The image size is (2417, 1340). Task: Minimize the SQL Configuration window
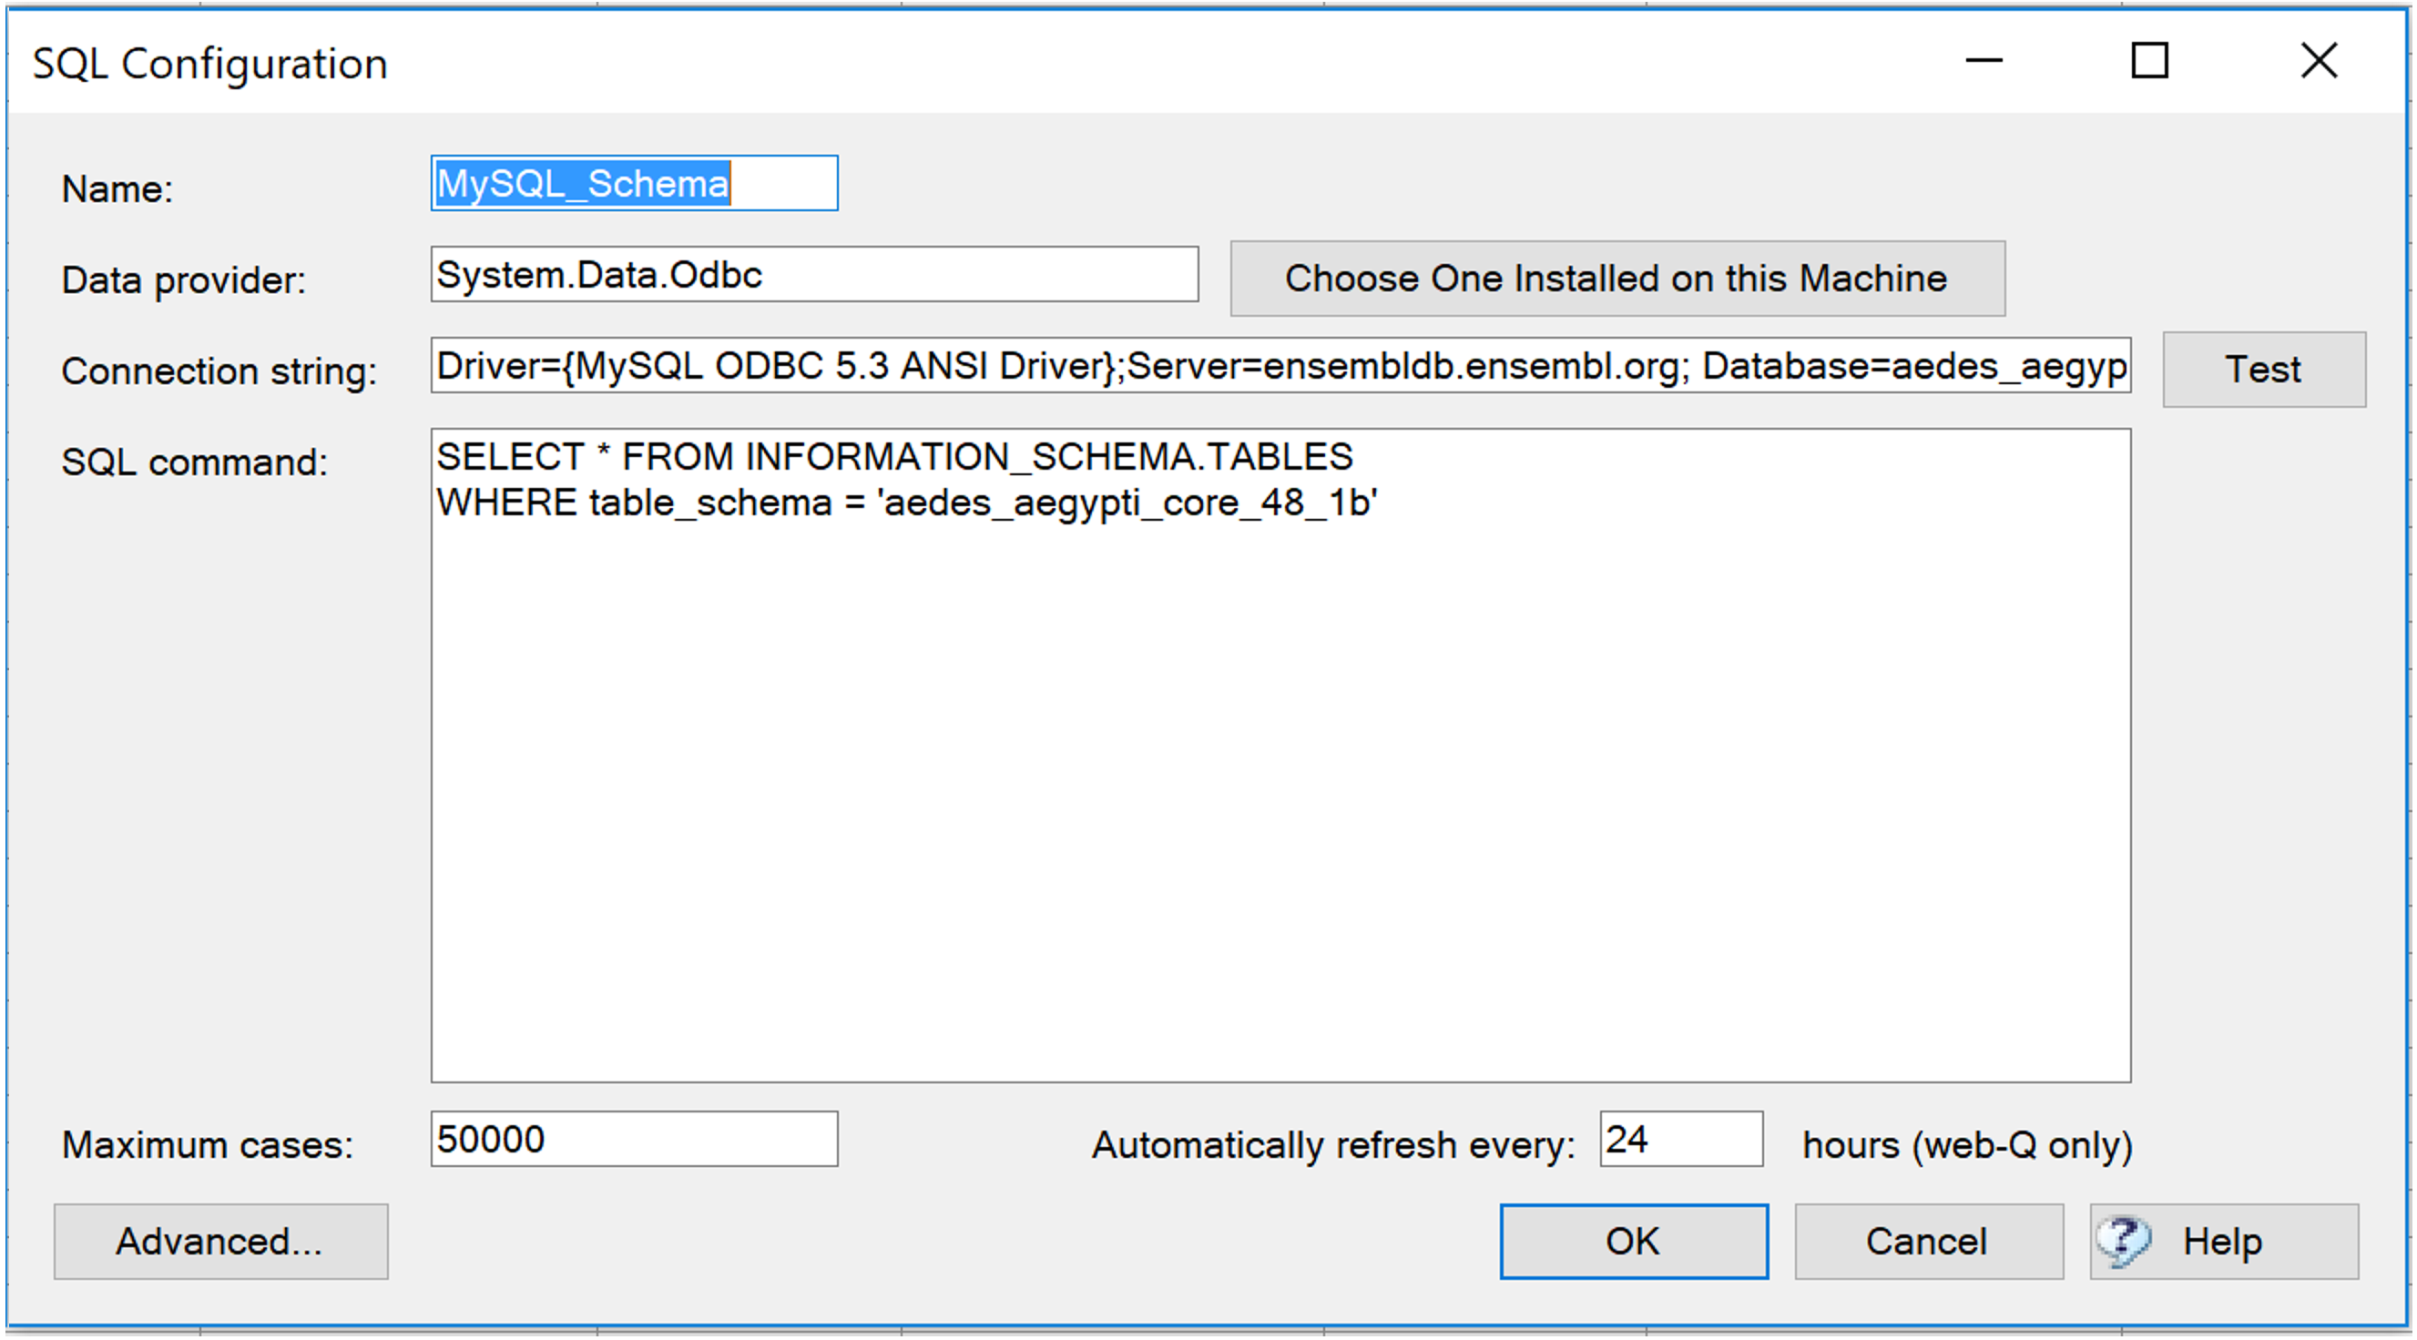pos(1984,62)
